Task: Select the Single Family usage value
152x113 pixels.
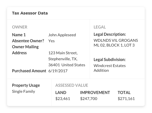Action: click(x=24, y=91)
